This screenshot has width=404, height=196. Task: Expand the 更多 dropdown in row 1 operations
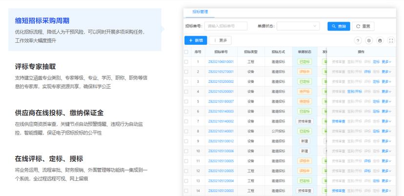tap(386, 62)
